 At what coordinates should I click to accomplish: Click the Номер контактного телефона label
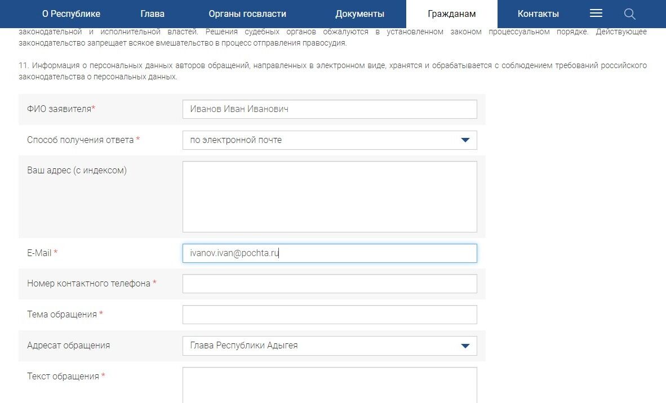coord(89,283)
